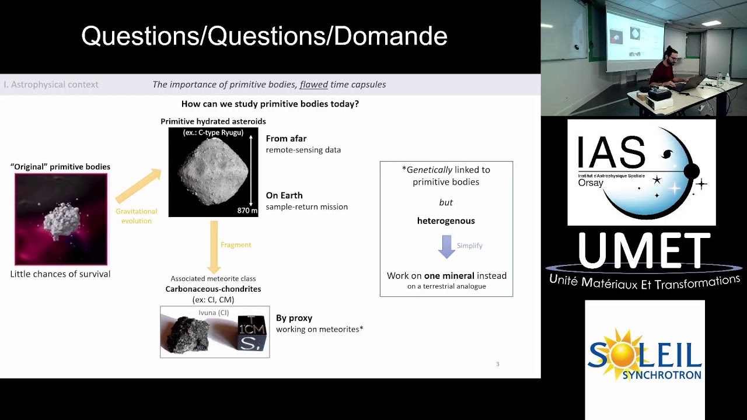Click 'sample-return mission' text
Viewport: 747px width, 420px height.
pyautogui.click(x=307, y=206)
